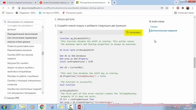Open Ошибка с помощью специальных символов

[x=24, y=82]
